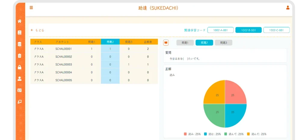
Task: Switch to the 問題1 tab above the question
Action: pos(185,43)
